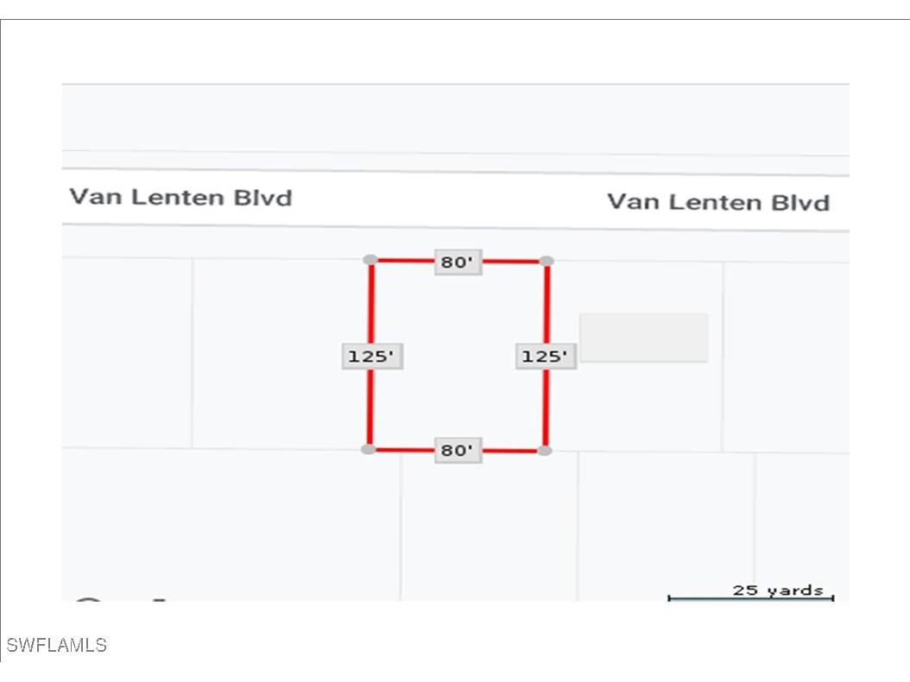Click the parcel southeast of the outlined lot
Screen dimensions: 910x682
[666, 525]
